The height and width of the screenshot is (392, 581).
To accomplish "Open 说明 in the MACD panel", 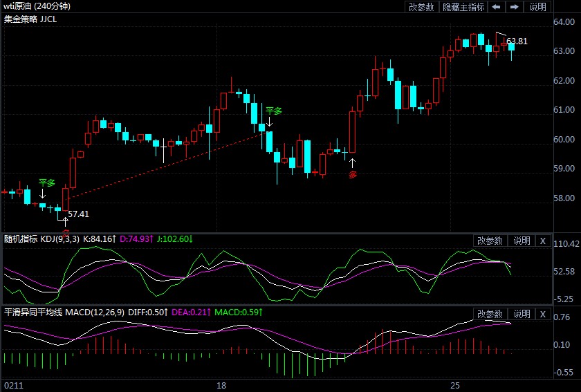I will [x=522, y=314].
